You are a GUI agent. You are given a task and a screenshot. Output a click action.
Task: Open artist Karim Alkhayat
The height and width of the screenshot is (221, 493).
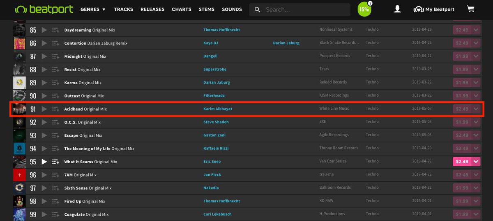pyautogui.click(x=218, y=109)
